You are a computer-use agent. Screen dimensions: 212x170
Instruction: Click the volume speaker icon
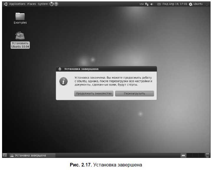152,4
